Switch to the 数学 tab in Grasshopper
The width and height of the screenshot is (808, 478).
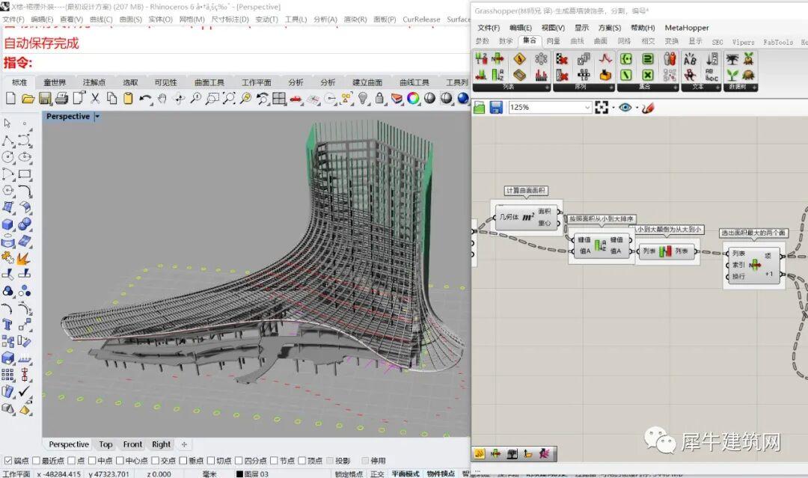[x=506, y=40]
